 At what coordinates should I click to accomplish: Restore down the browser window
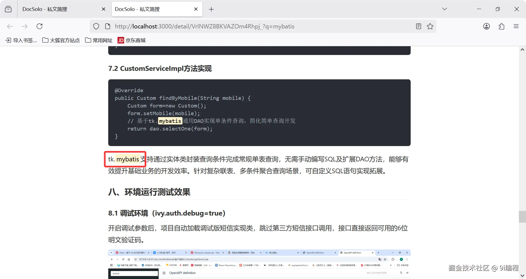coord(498,9)
